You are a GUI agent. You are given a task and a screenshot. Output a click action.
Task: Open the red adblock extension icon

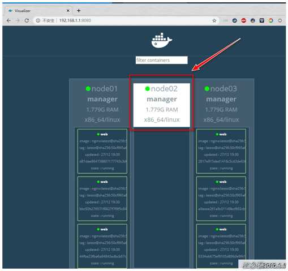244,20
